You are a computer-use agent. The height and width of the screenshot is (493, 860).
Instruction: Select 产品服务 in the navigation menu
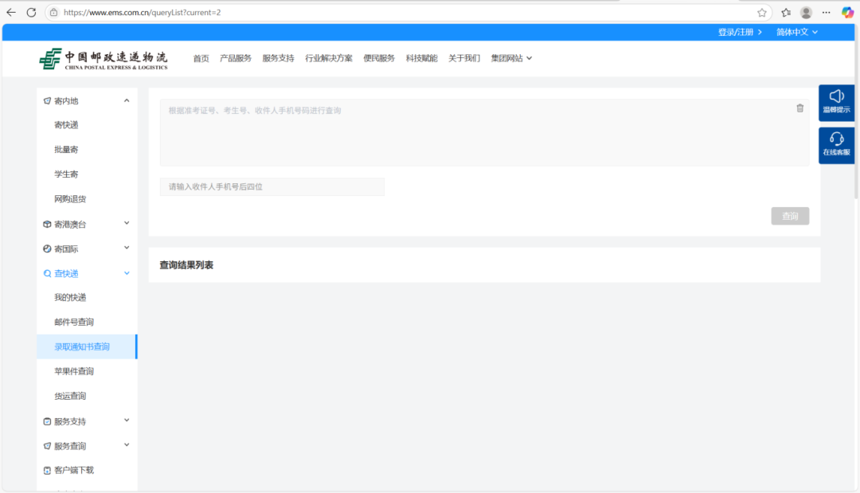coord(235,57)
